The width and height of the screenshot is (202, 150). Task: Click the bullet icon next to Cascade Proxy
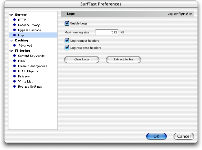point(14,25)
